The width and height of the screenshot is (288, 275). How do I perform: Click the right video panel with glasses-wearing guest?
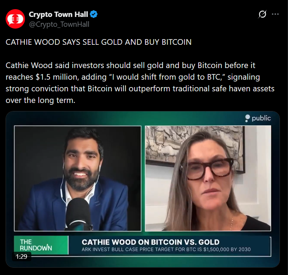point(208,178)
